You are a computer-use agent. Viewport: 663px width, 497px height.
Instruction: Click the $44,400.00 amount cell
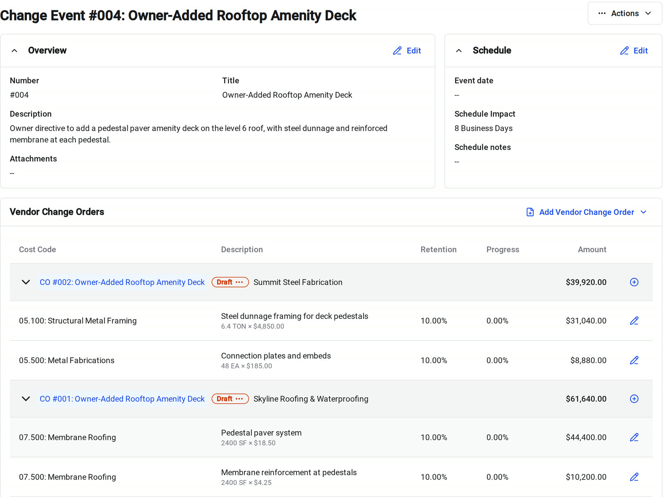point(586,437)
